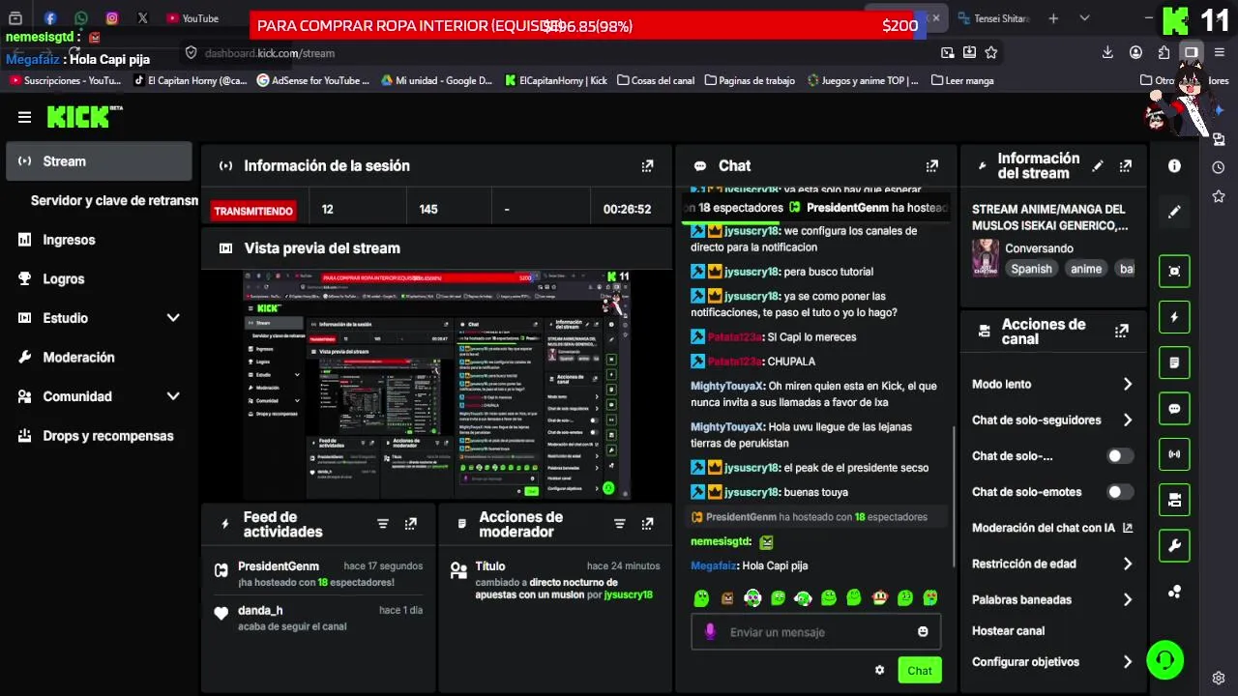This screenshot has width=1238, height=696.
Task: Open a new browser tab with plus
Action: [1053, 17]
